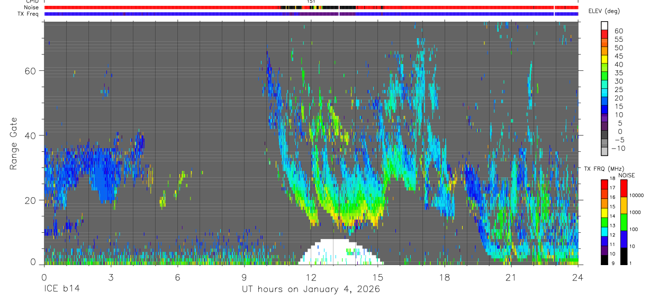Click the red top segment of NOISE colorbar
The image size is (650, 300).
tap(624, 188)
